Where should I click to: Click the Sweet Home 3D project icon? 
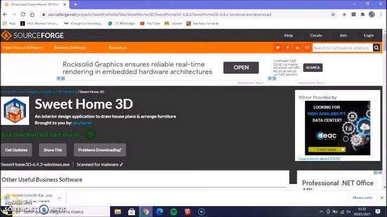(15, 111)
